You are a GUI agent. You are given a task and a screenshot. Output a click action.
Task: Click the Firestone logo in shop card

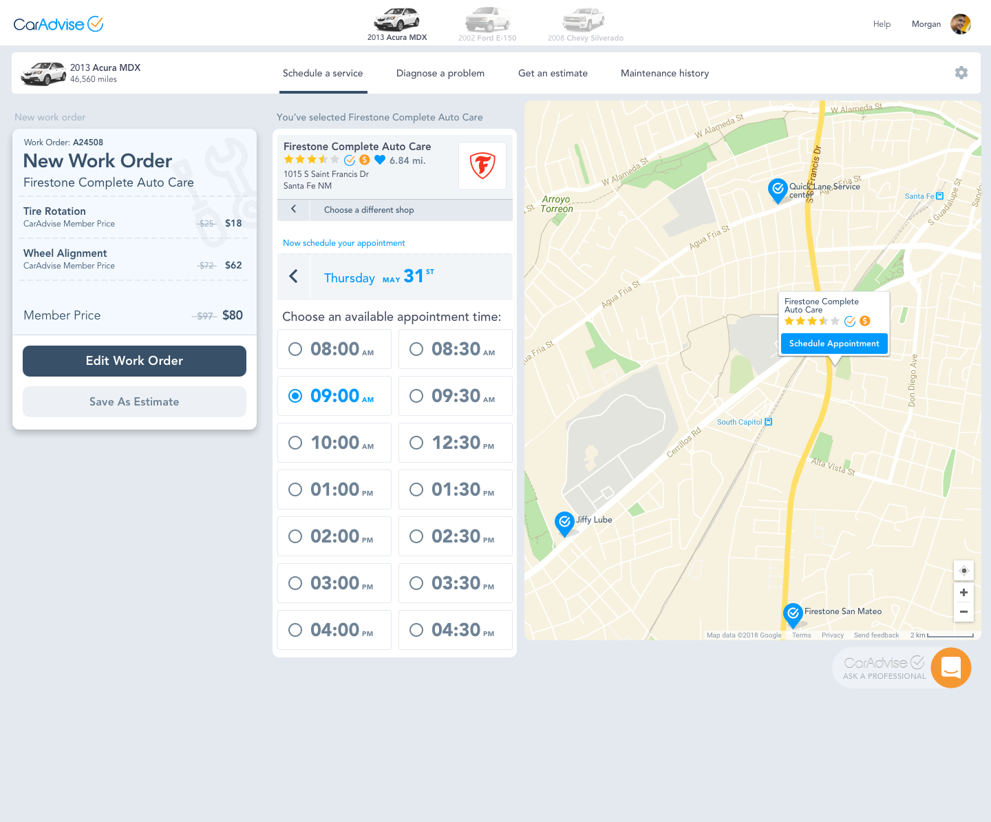(482, 166)
